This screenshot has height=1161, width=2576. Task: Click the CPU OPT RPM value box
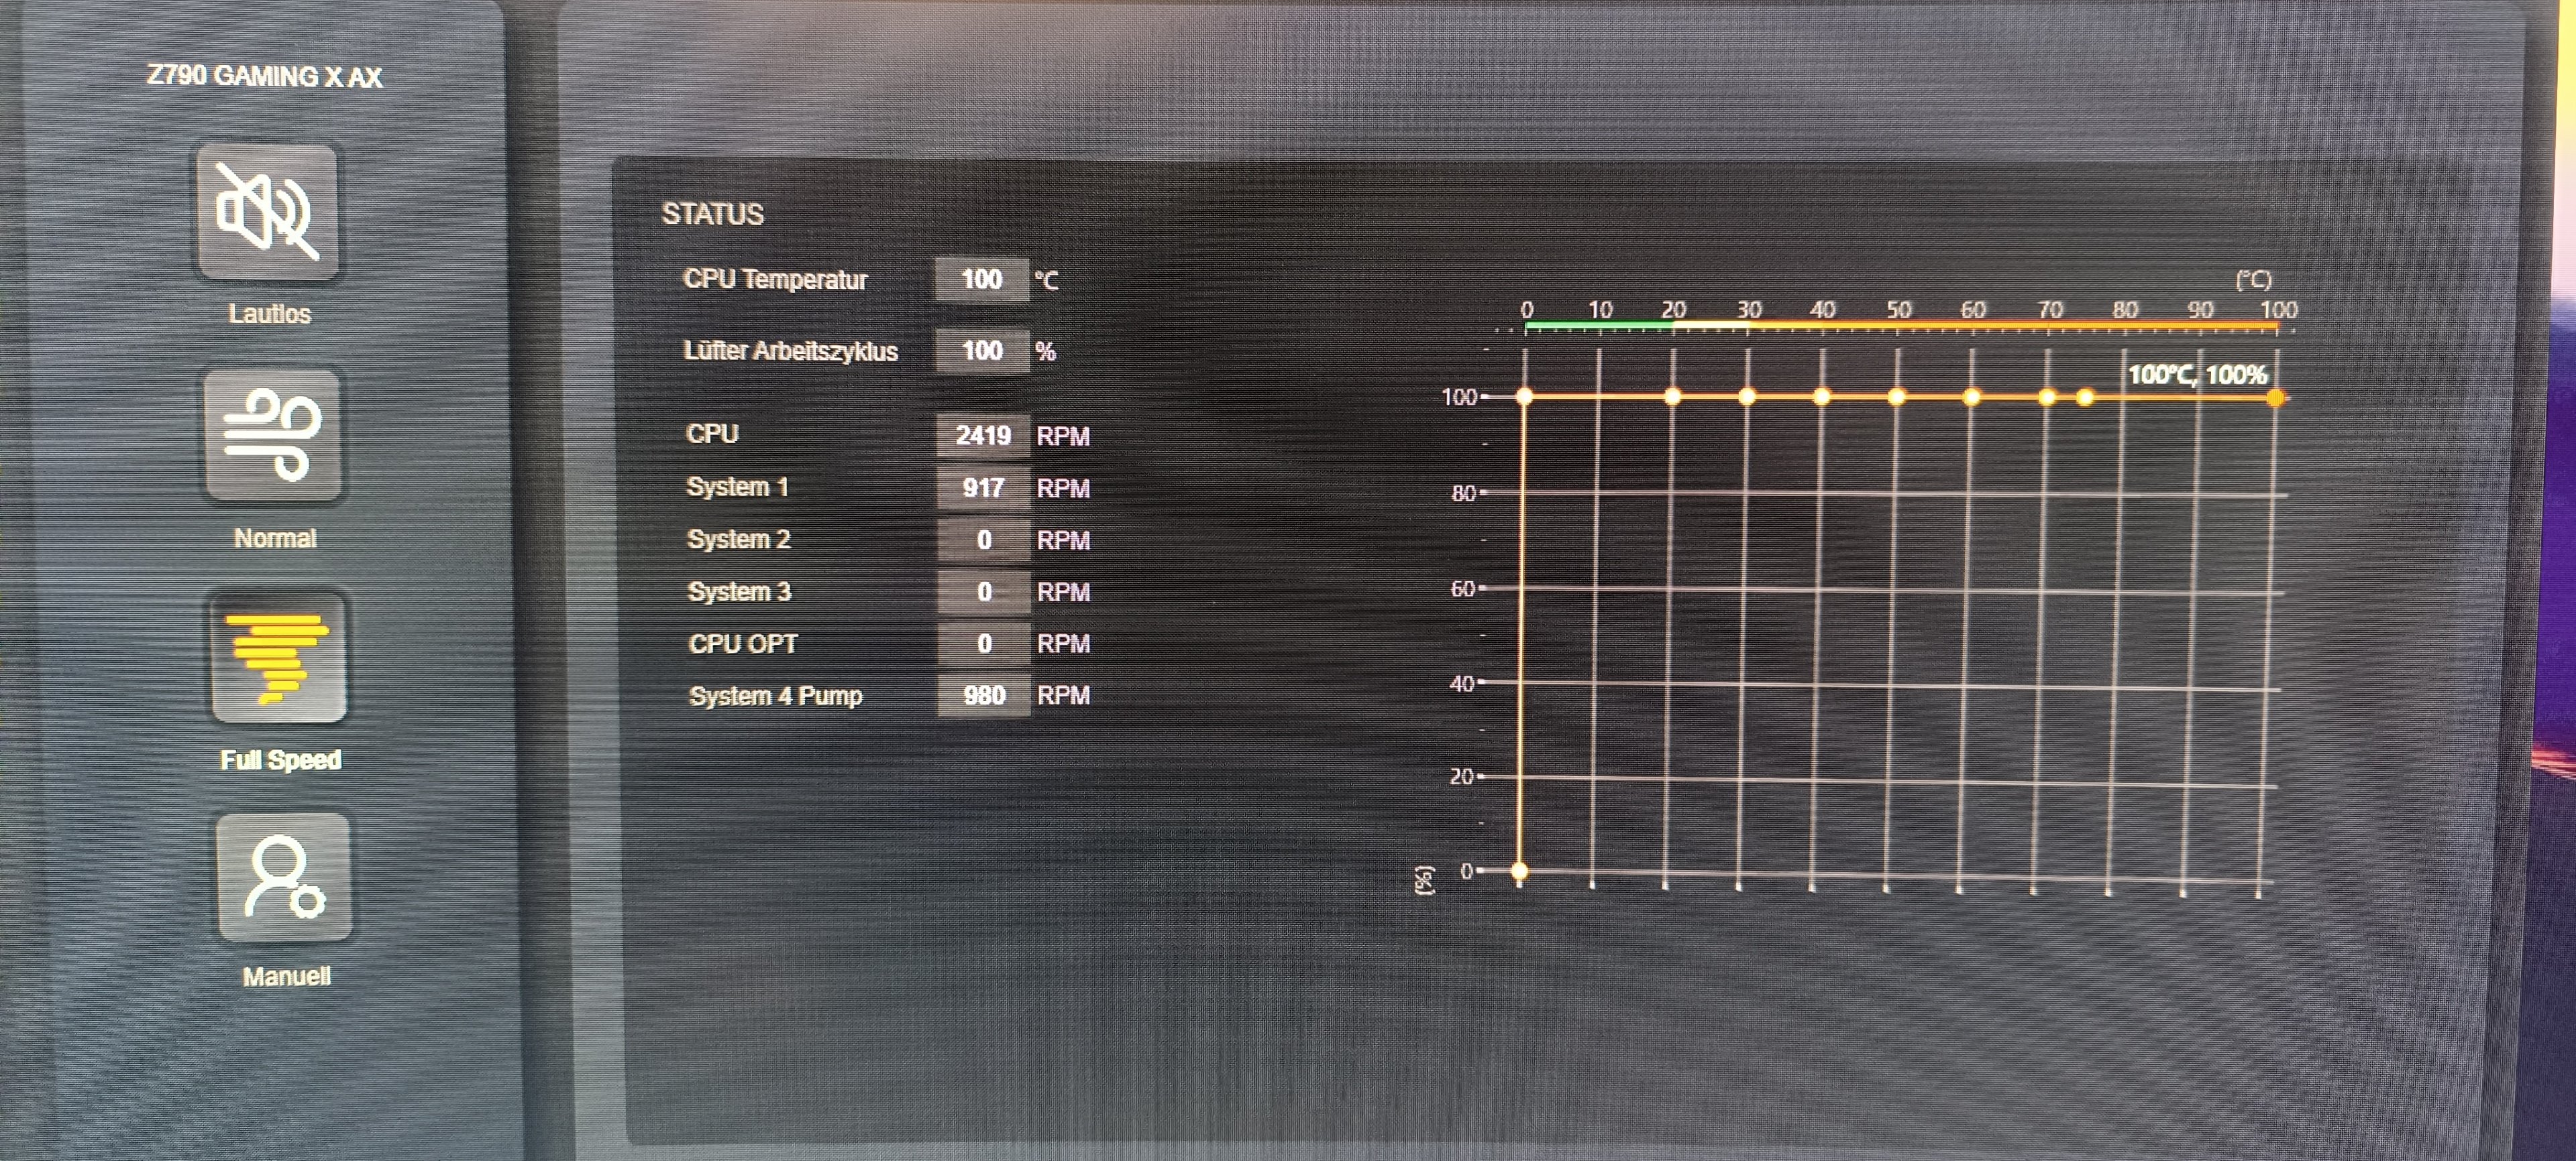click(x=984, y=644)
